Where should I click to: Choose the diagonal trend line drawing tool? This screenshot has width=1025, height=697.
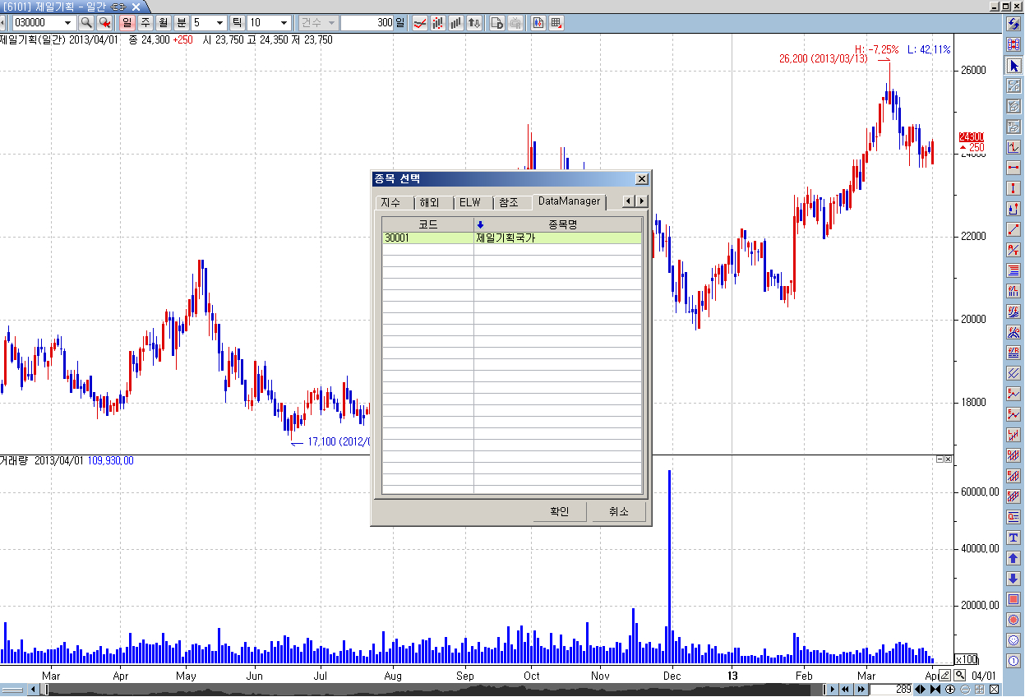tap(1013, 229)
